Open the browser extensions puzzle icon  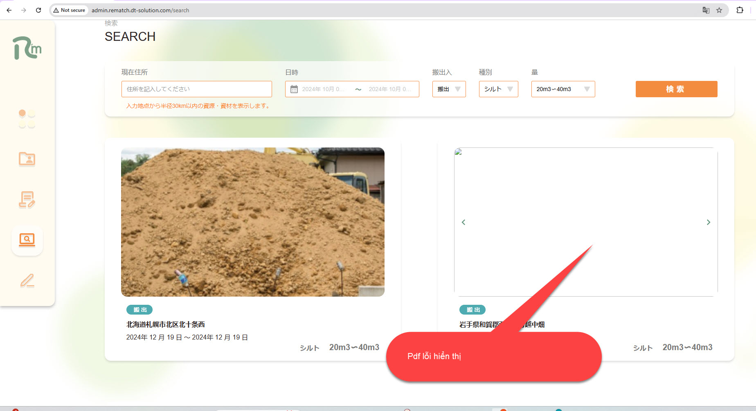(740, 10)
